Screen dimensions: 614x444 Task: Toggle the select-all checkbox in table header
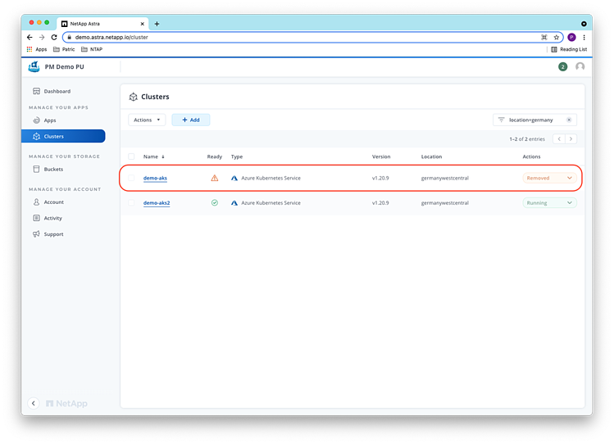[x=131, y=156]
